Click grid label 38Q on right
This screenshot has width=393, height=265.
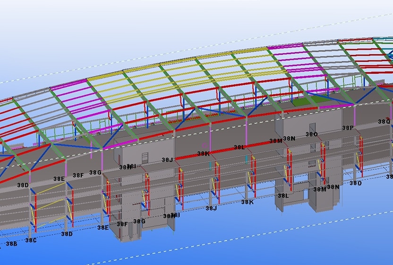[384, 122]
